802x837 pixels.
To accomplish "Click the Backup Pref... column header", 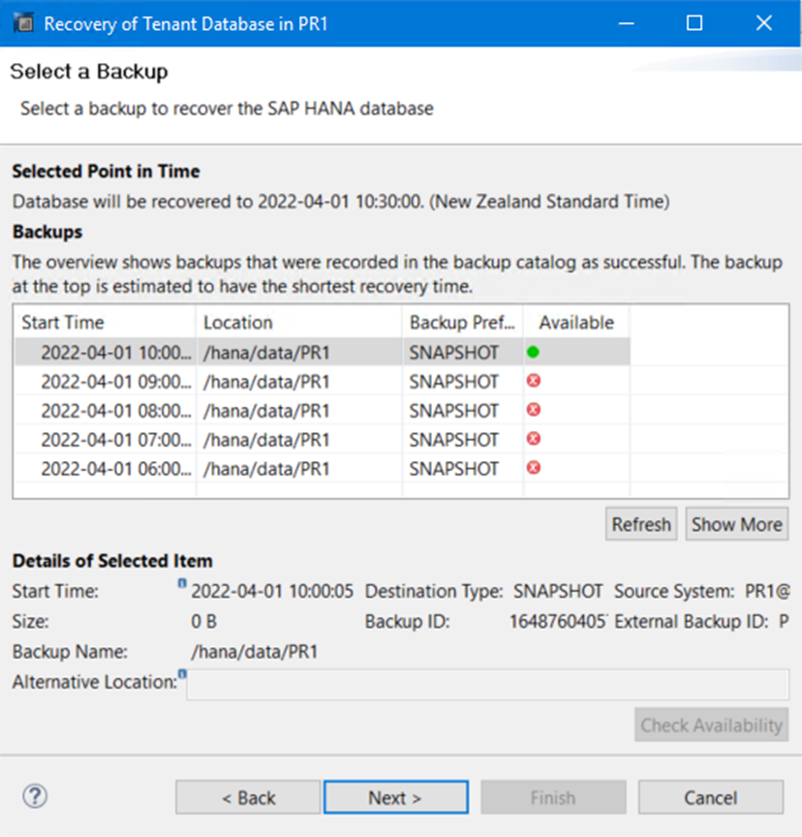I will tap(462, 323).
